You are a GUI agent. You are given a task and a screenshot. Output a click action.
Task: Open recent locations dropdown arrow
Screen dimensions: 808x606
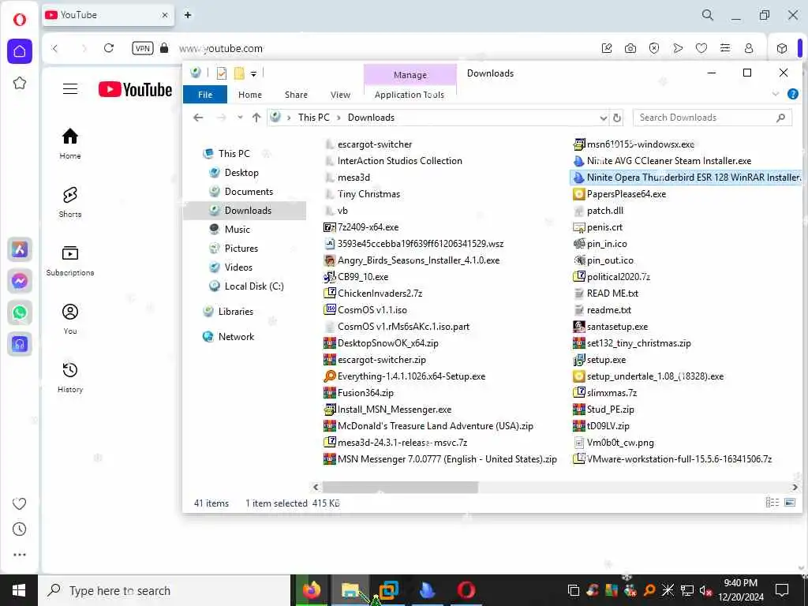click(x=240, y=118)
